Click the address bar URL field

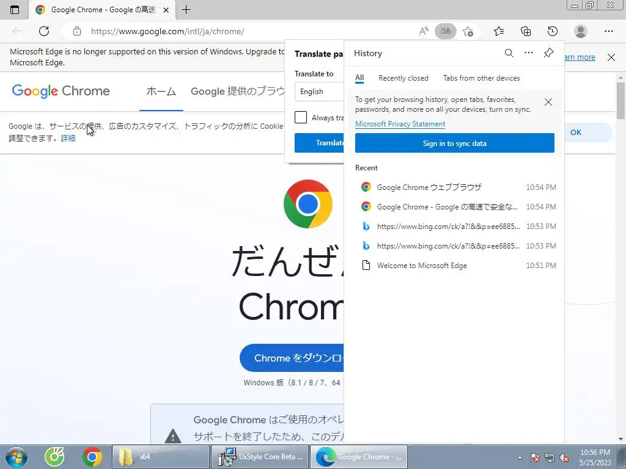tap(168, 32)
